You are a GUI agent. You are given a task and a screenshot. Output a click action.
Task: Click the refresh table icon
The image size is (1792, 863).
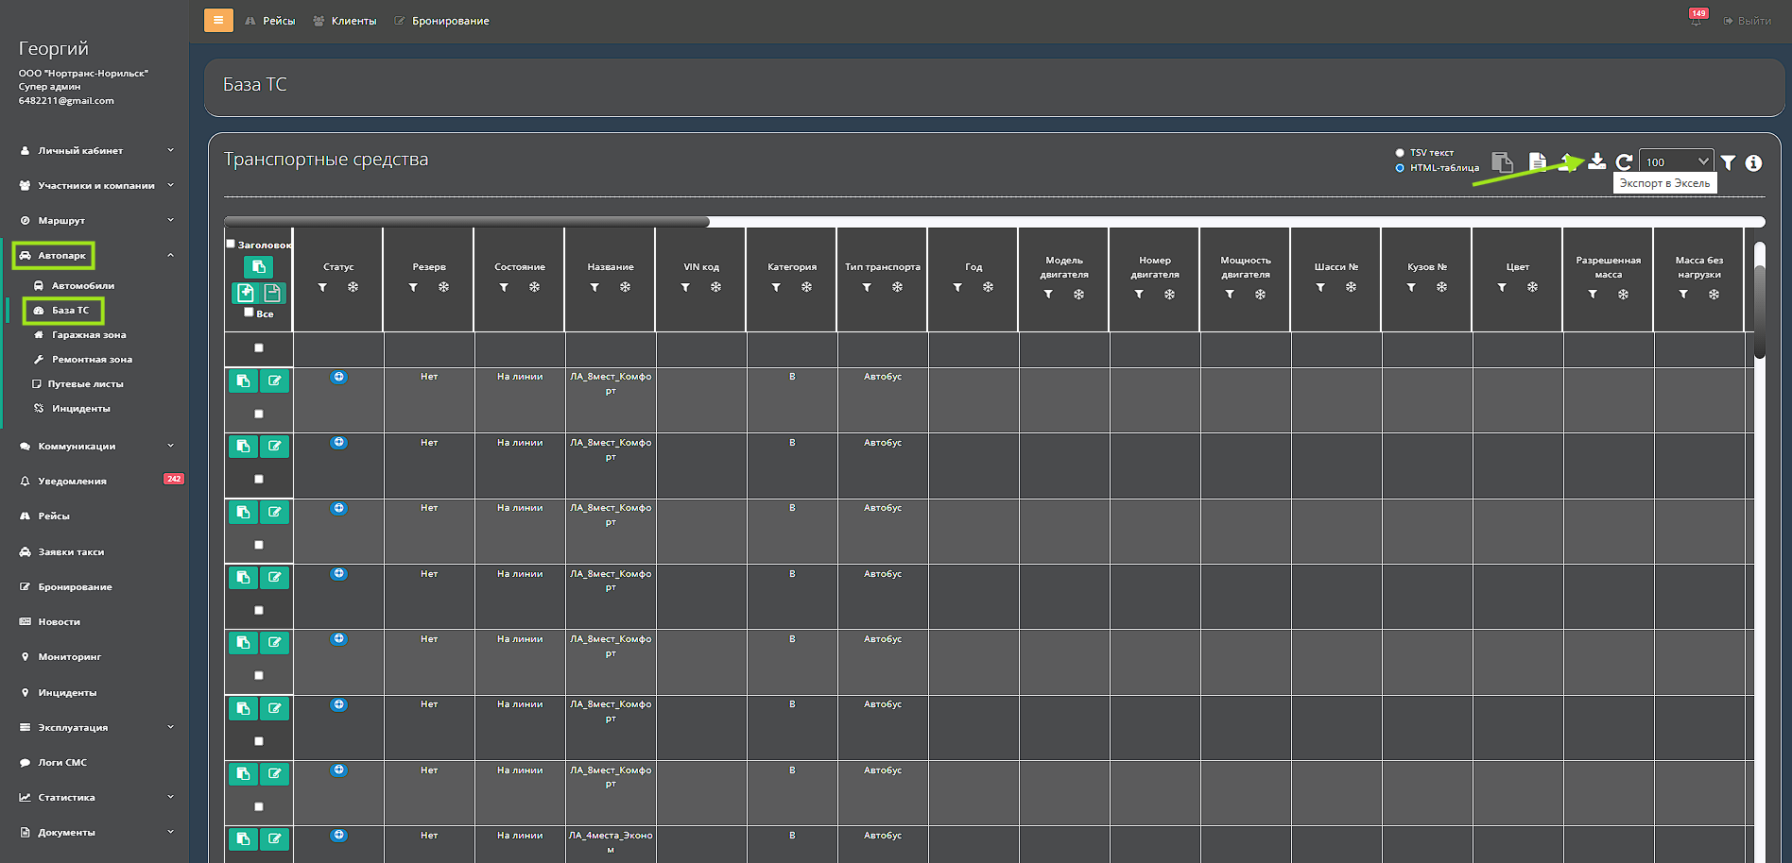1624,162
